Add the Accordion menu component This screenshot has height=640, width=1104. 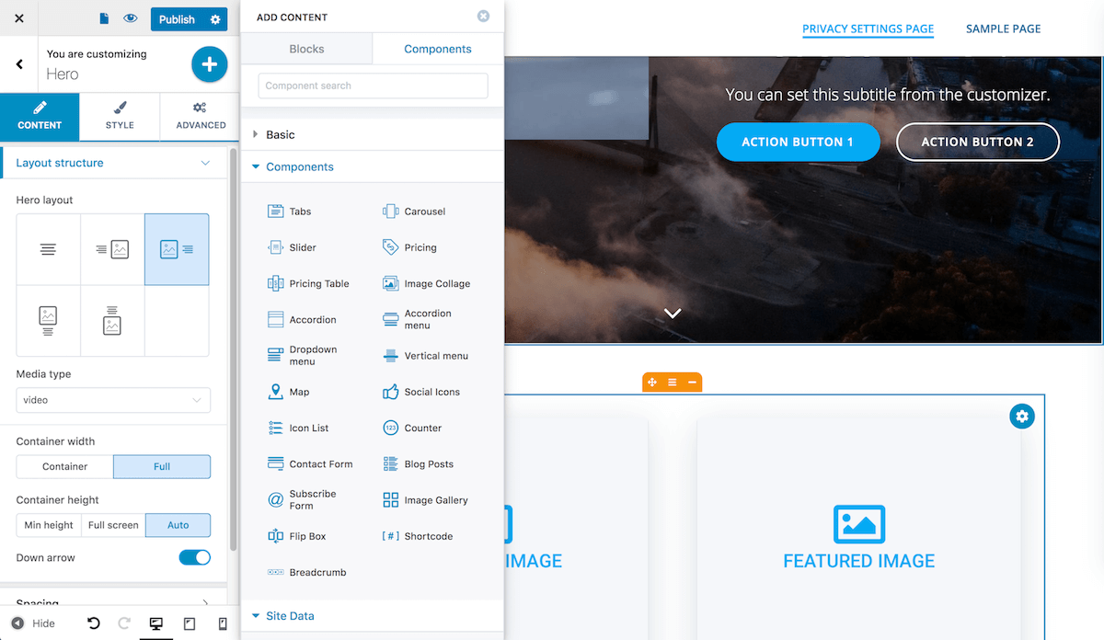(x=417, y=319)
